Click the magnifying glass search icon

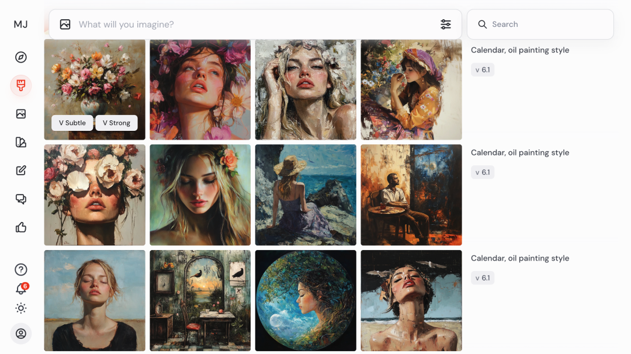(x=482, y=25)
